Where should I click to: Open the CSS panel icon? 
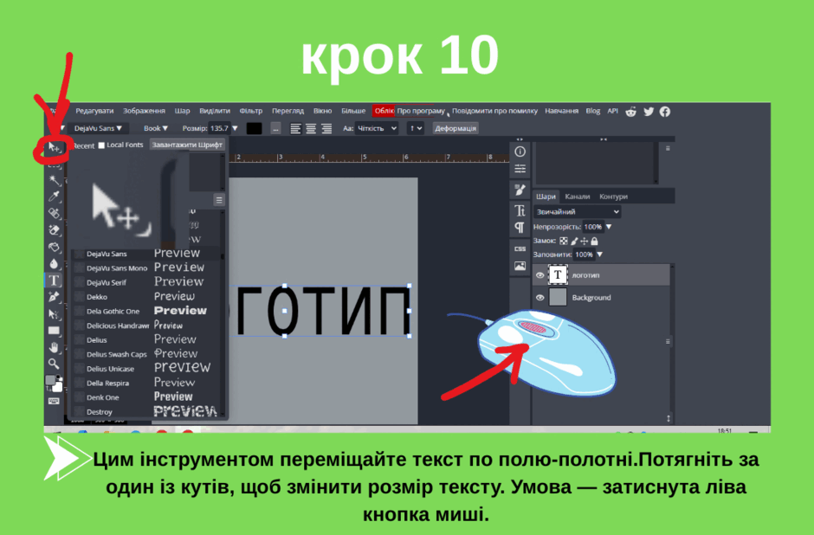point(520,248)
